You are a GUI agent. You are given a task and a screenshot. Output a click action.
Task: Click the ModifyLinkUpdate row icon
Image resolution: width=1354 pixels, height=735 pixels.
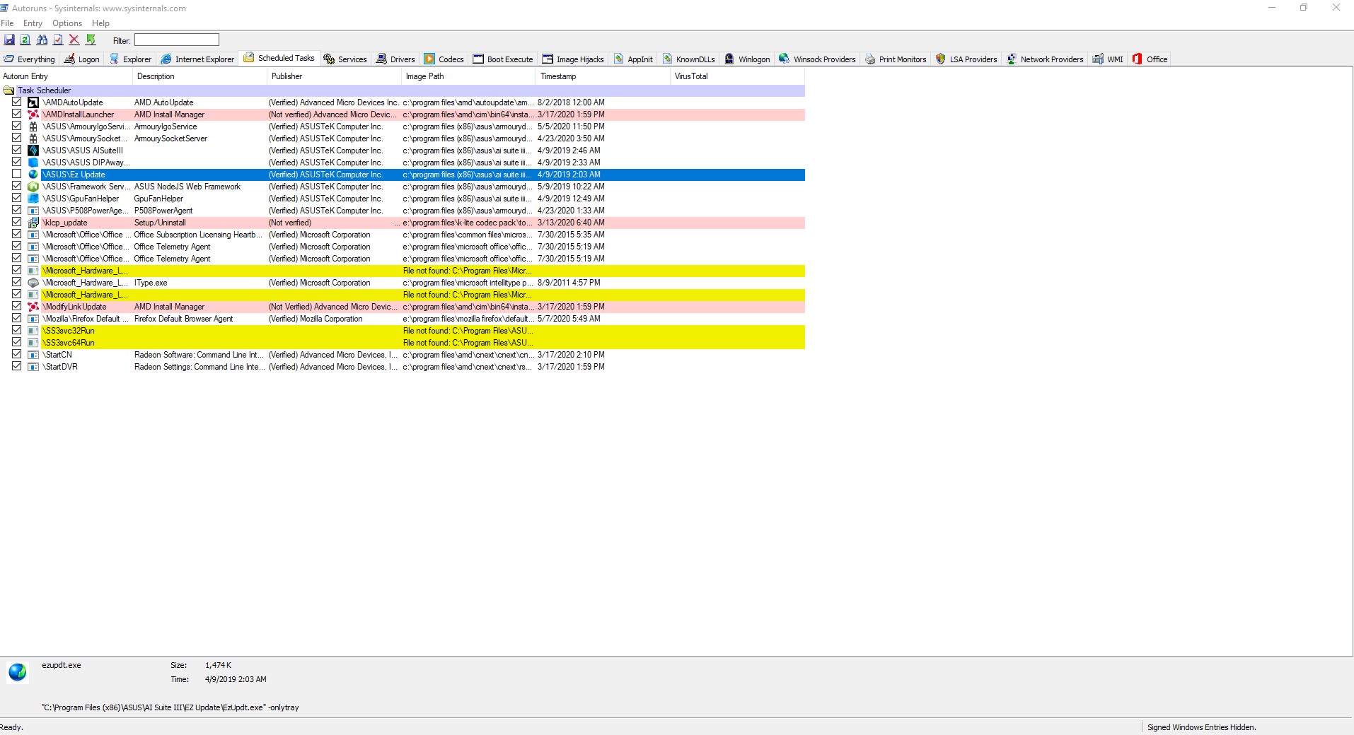tap(33, 307)
